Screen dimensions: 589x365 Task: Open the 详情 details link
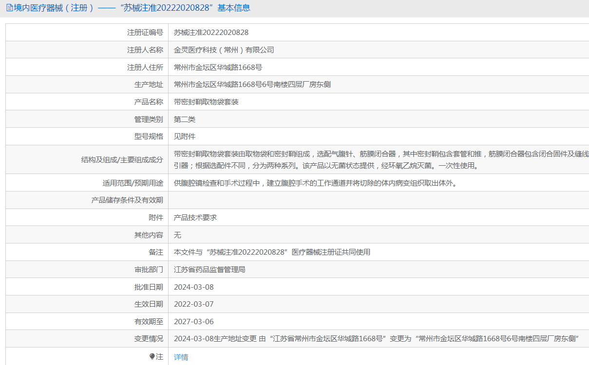[181, 357]
